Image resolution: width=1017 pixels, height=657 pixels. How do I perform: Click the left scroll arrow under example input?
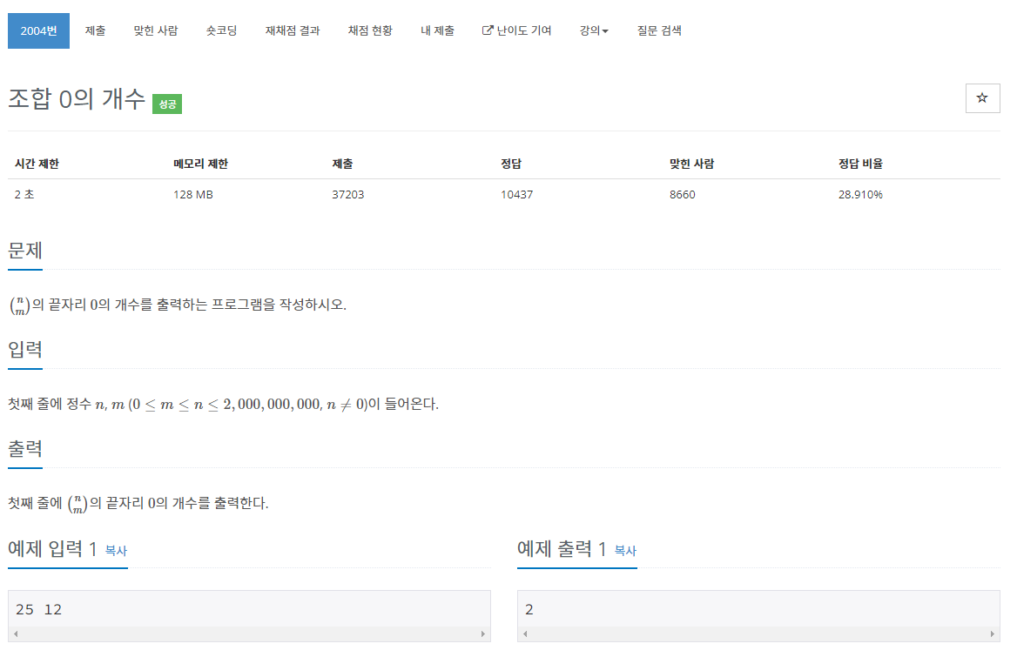click(x=16, y=634)
